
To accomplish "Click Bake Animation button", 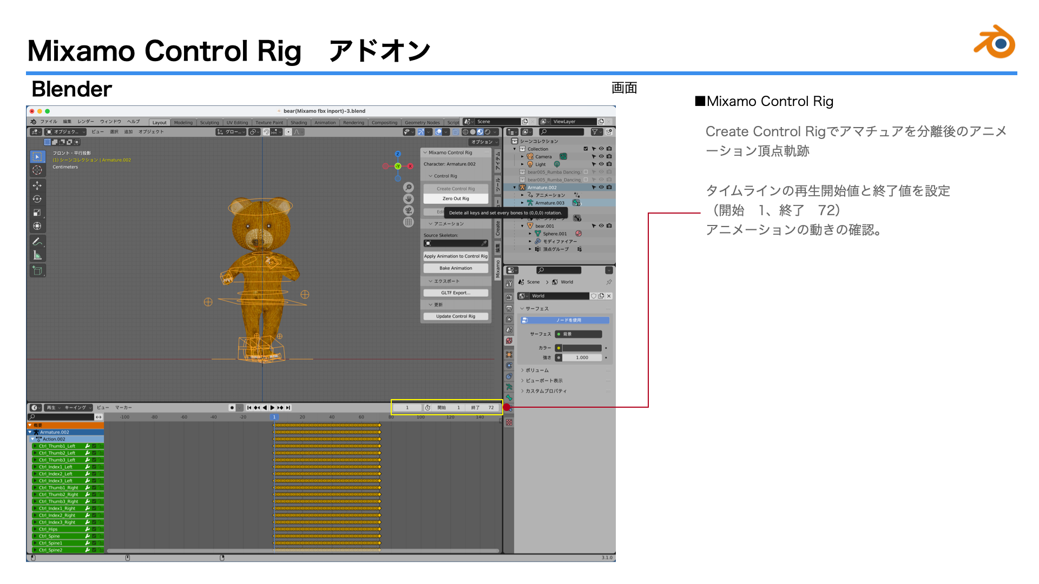I will [x=456, y=268].
